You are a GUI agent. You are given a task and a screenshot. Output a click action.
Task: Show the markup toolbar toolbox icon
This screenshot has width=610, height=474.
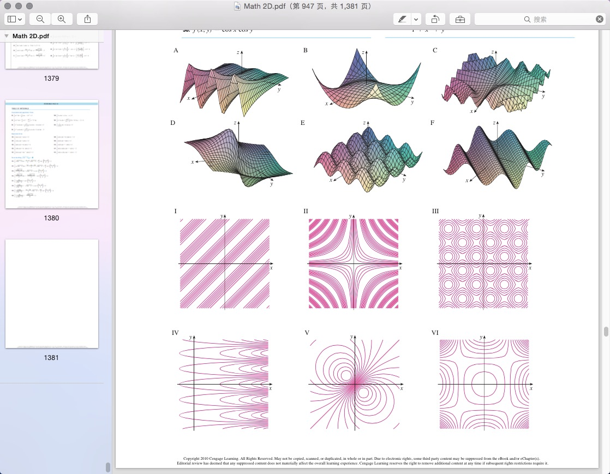pyautogui.click(x=460, y=19)
